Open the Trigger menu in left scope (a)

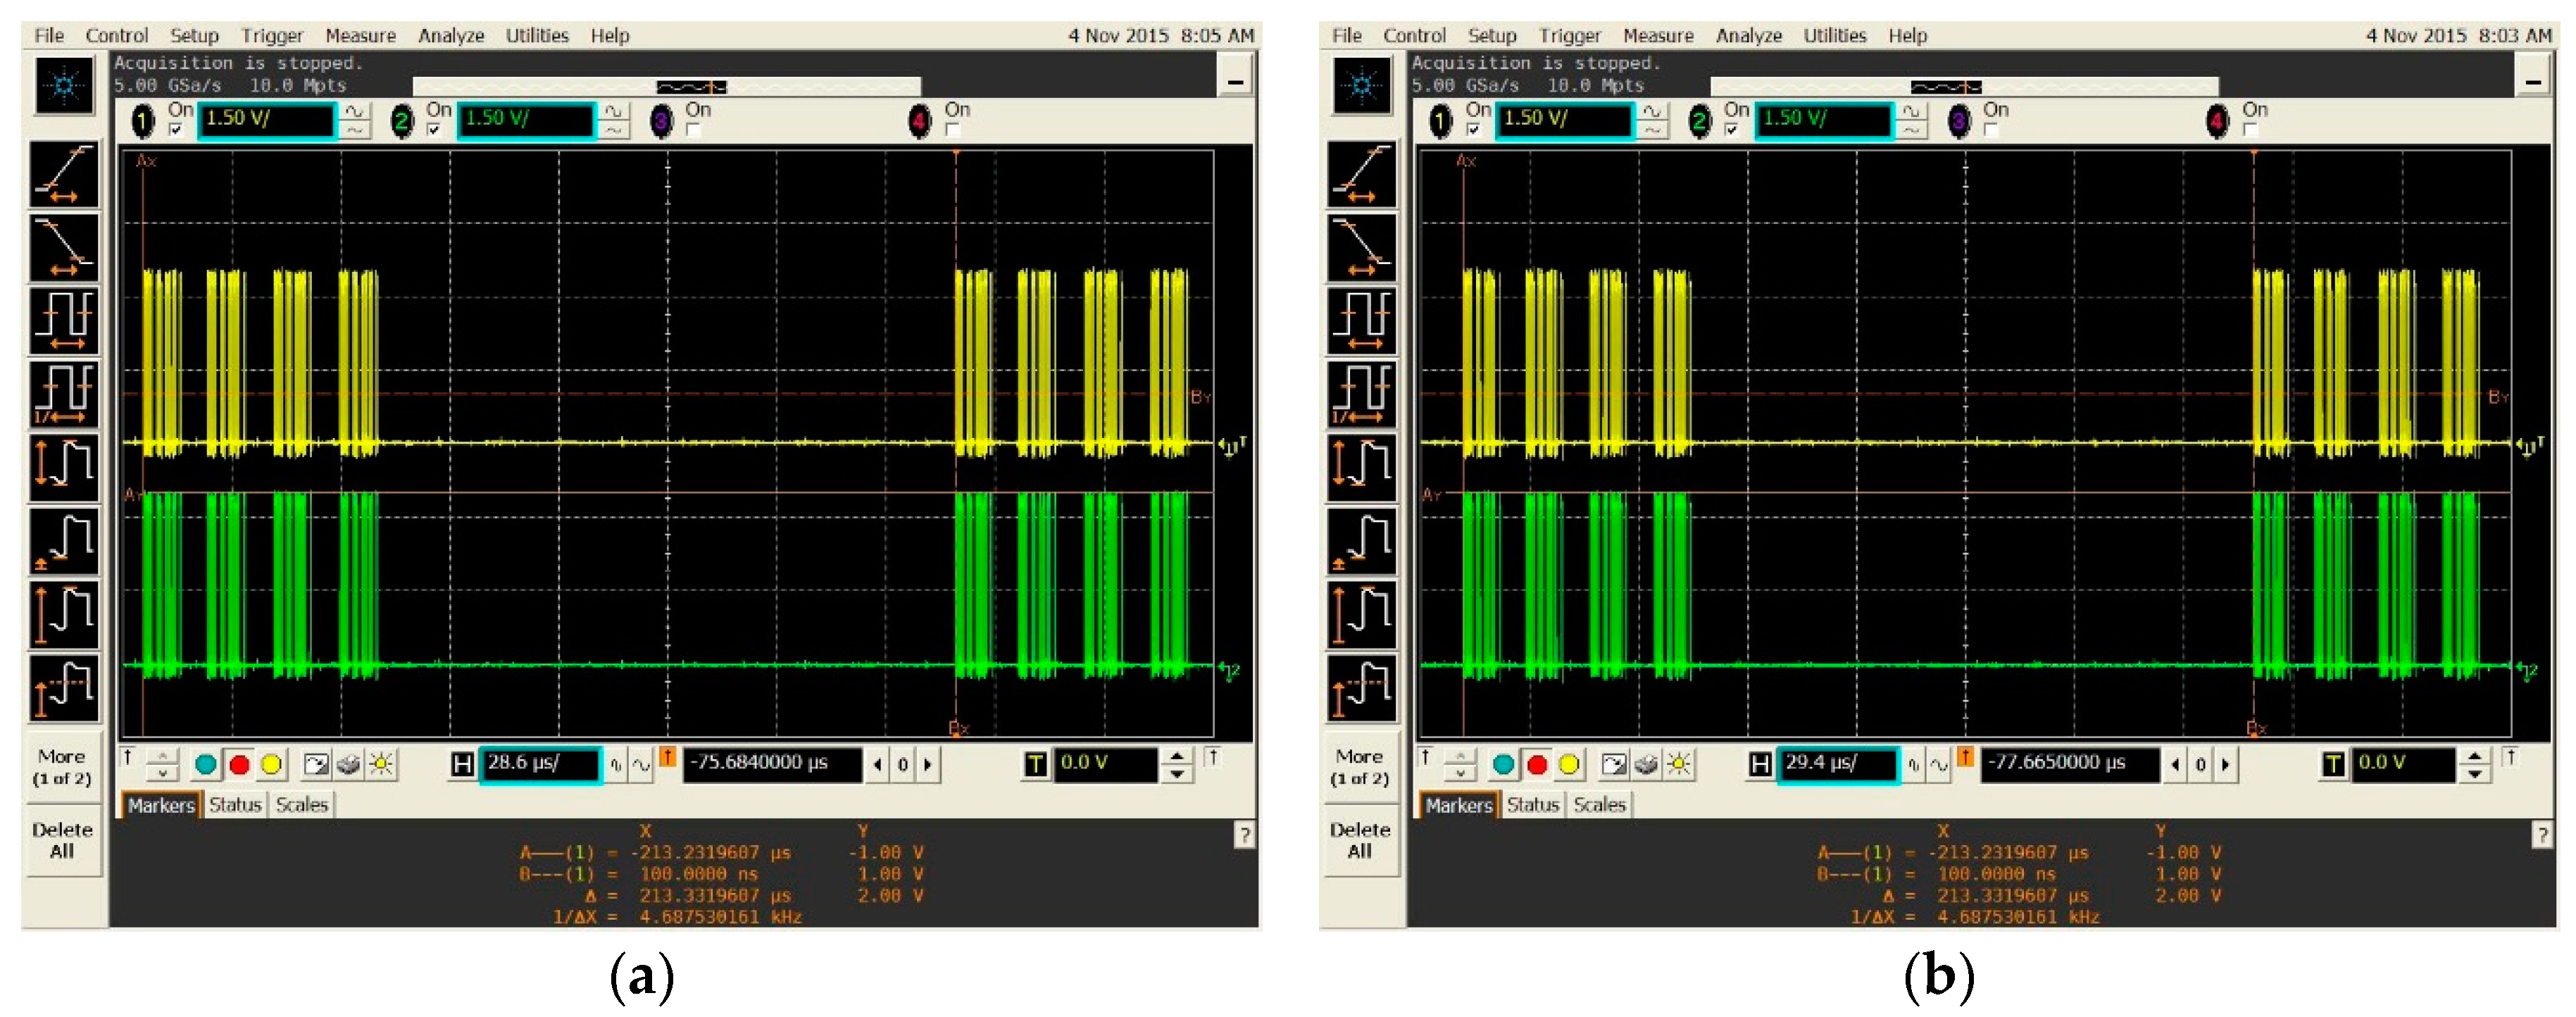[271, 36]
